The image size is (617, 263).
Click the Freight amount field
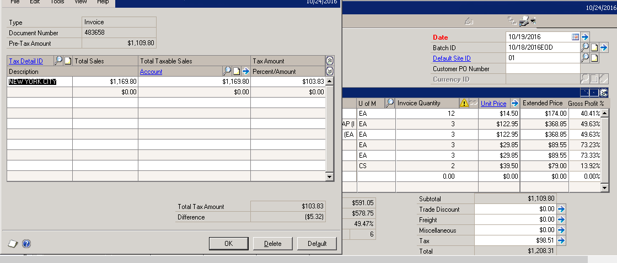pos(516,219)
